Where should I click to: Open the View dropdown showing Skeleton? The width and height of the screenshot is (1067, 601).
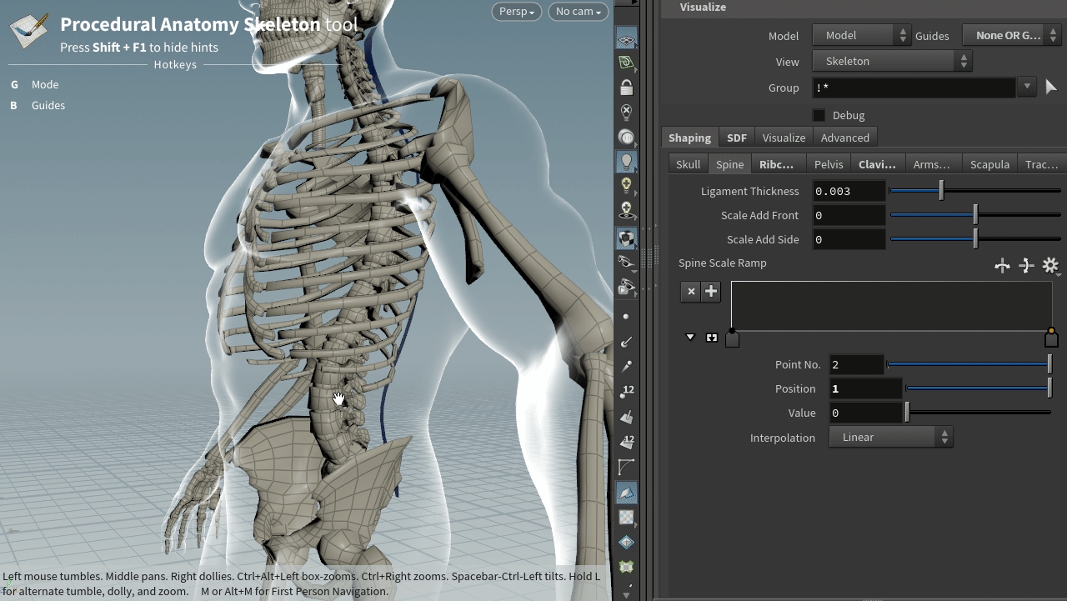pyautogui.click(x=892, y=61)
